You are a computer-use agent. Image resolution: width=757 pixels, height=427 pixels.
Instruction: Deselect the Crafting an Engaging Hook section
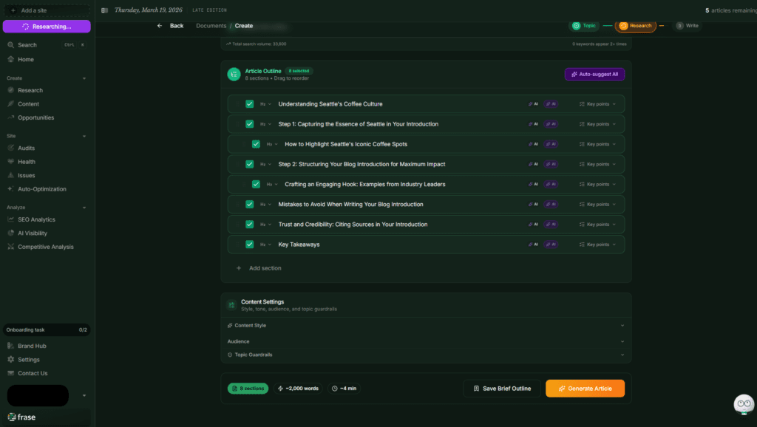(x=256, y=185)
